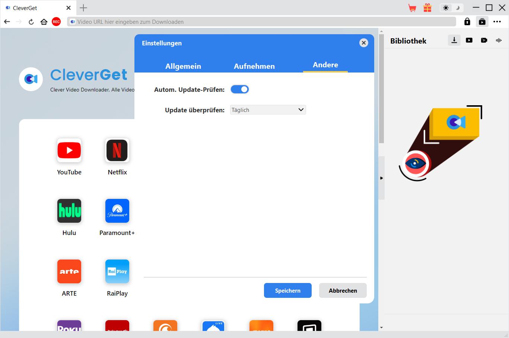This screenshot has width=509, height=338.
Task: Open the Netflix site shortcut
Action: coord(117,151)
